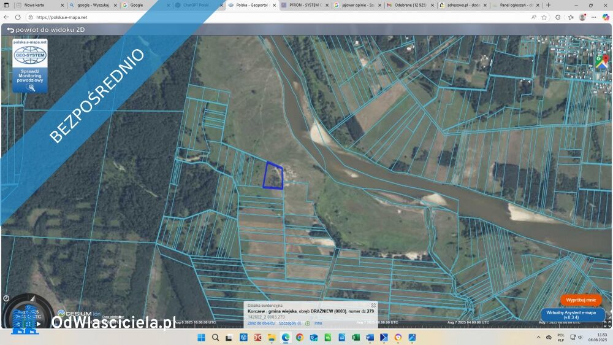Screen dimensions: 613x345
Task: Expand 'Szczegóły' in the parcel popup
Action: click(290, 323)
